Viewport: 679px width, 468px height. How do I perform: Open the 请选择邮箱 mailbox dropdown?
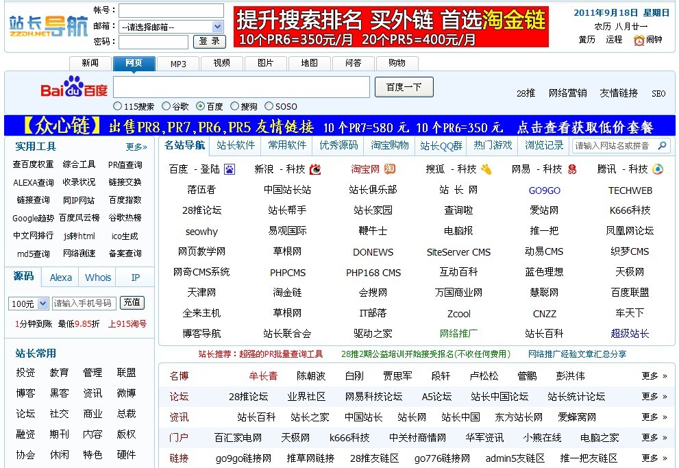point(171,27)
